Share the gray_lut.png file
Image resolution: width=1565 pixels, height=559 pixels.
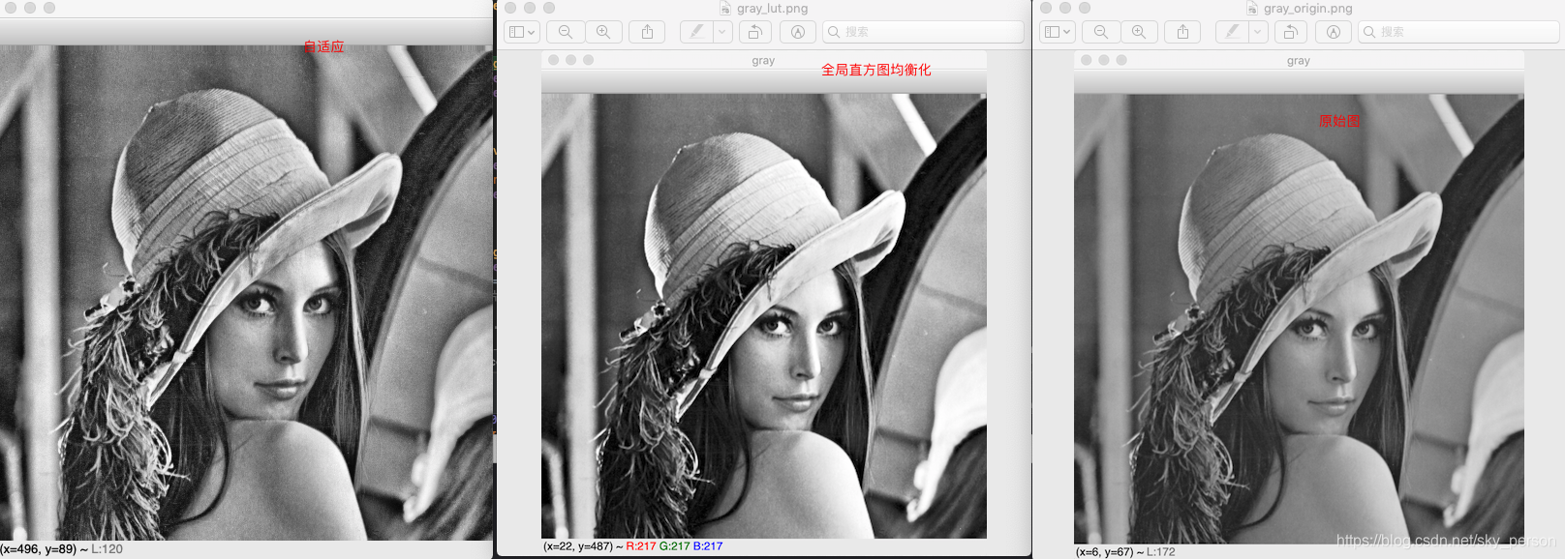[647, 32]
